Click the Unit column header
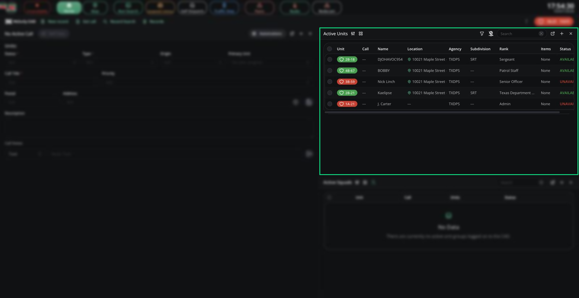The image size is (579, 298). click(x=341, y=49)
